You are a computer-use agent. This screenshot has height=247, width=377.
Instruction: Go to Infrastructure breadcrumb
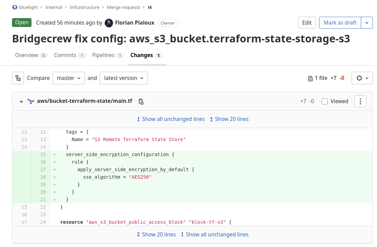[x=85, y=8]
